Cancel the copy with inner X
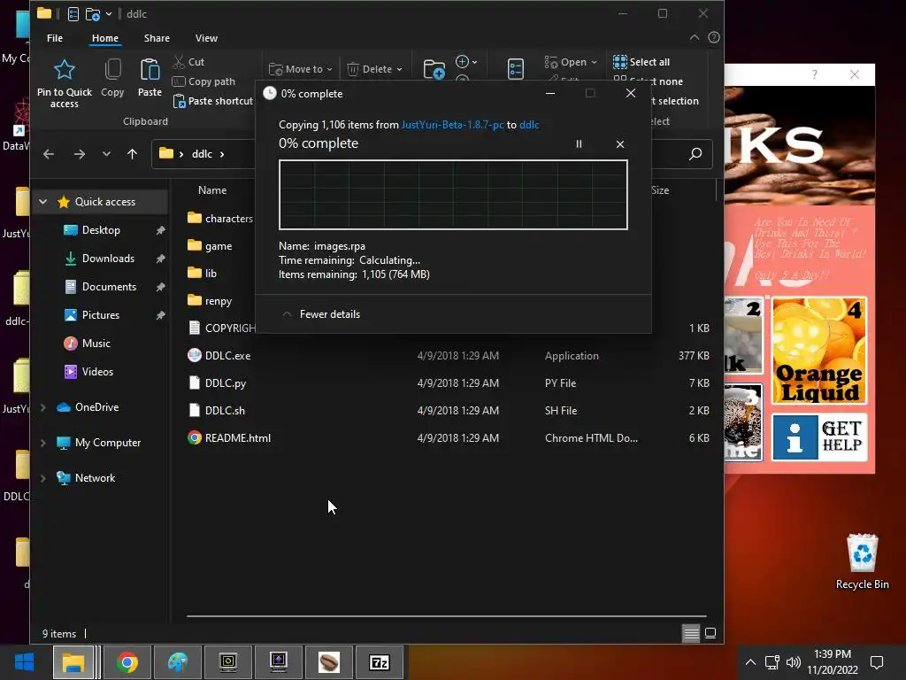The height and width of the screenshot is (680, 906). (620, 144)
